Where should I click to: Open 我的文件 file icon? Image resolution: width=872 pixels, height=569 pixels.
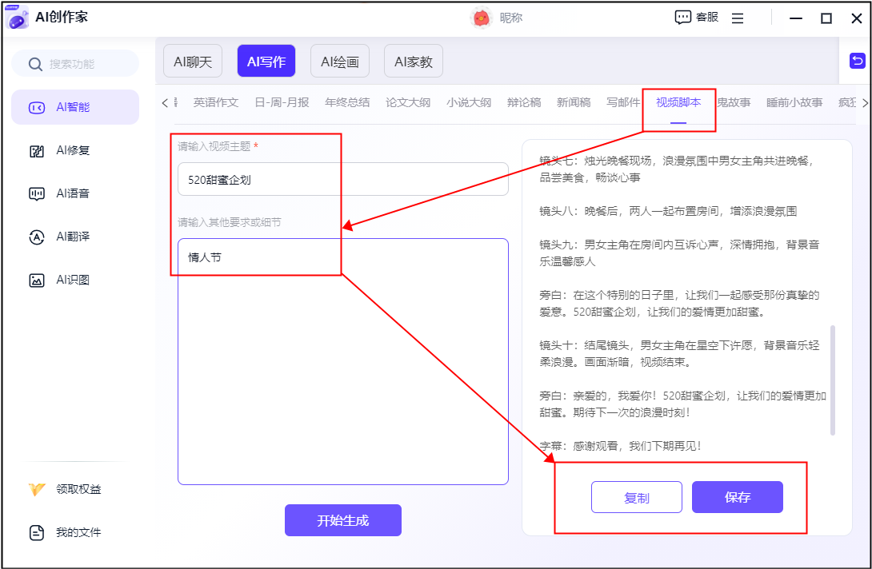[x=37, y=532]
